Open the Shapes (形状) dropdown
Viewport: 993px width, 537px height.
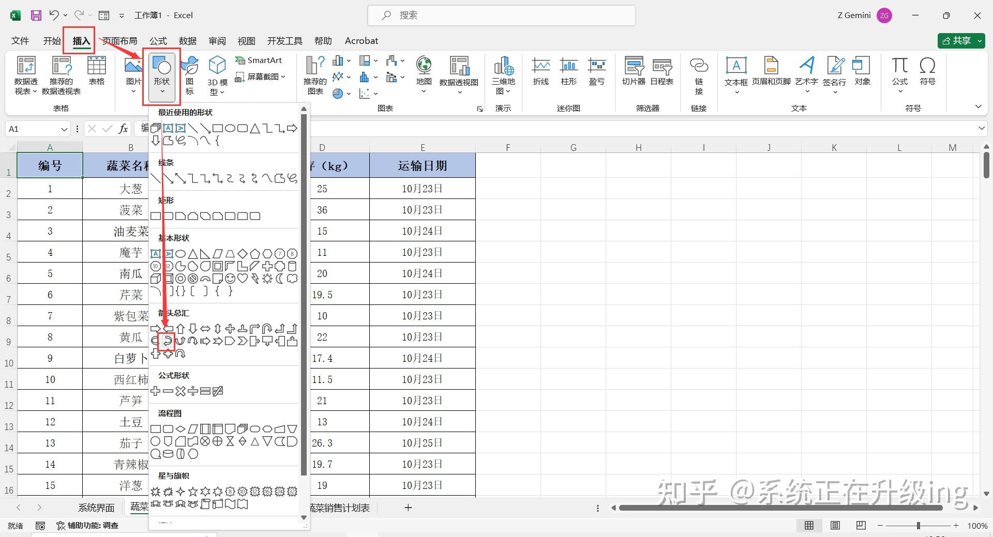(162, 76)
